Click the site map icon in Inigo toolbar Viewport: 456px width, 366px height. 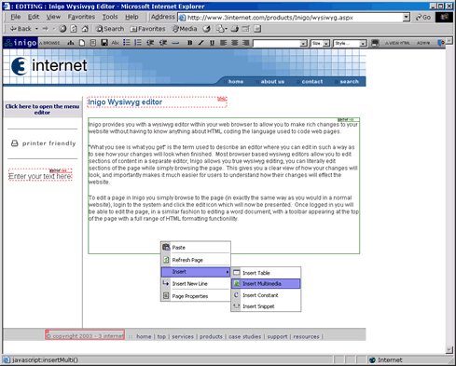click(71, 43)
